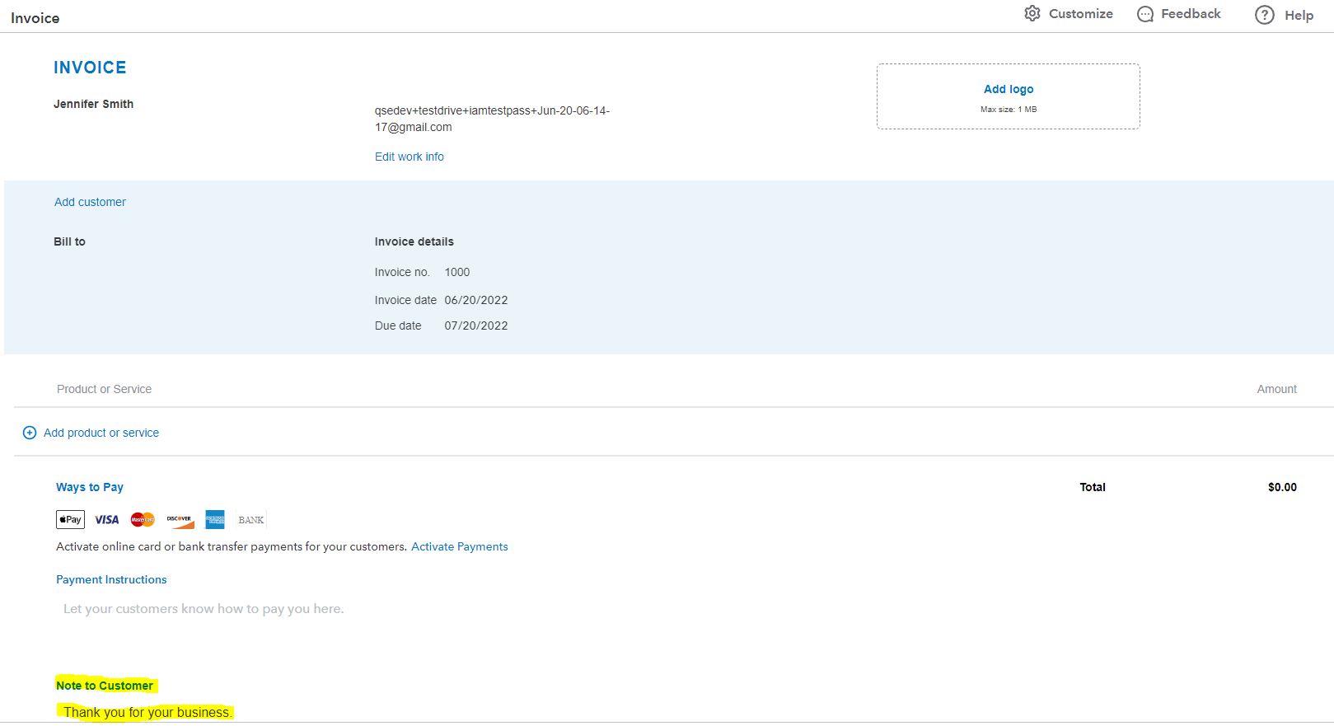Click the Feedback speech bubble icon
The height and width of the screenshot is (726, 1334).
(1144, 14)
